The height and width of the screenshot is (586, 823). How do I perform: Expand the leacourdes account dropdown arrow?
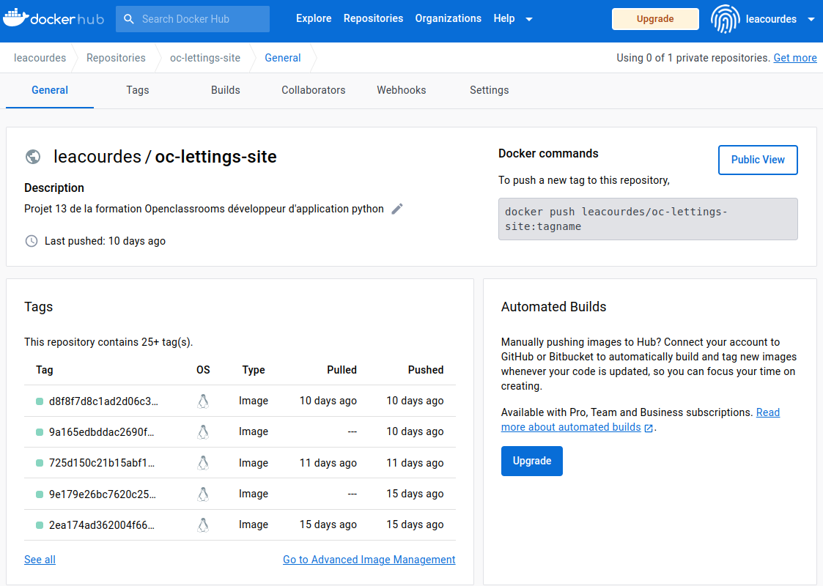point(811,20)
